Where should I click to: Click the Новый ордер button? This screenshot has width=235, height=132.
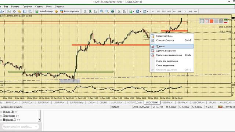[x=44, y=11]
